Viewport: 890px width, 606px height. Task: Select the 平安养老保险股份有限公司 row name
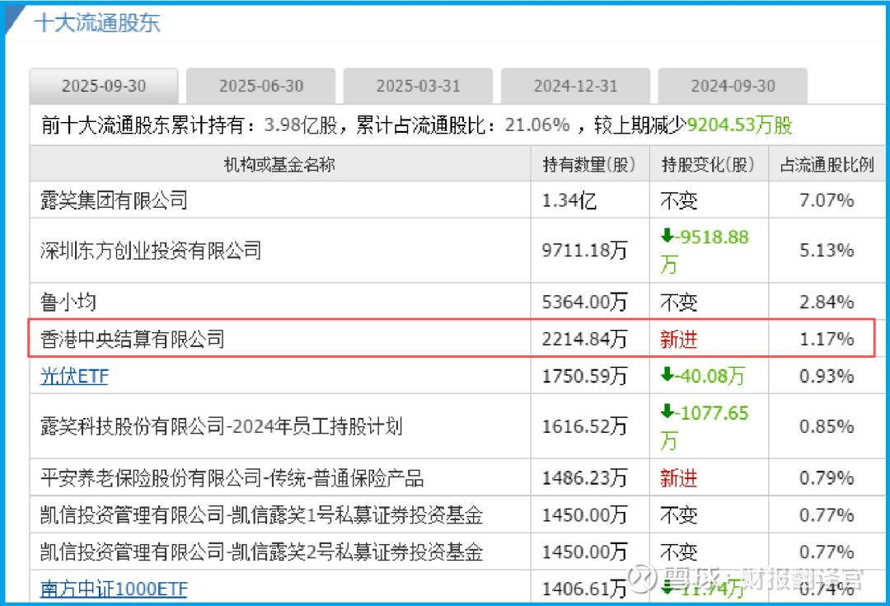click(x=232, y=478)
